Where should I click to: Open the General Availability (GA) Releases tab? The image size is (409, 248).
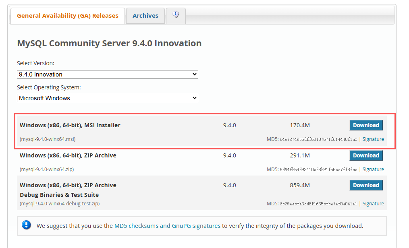click(68, 16)
